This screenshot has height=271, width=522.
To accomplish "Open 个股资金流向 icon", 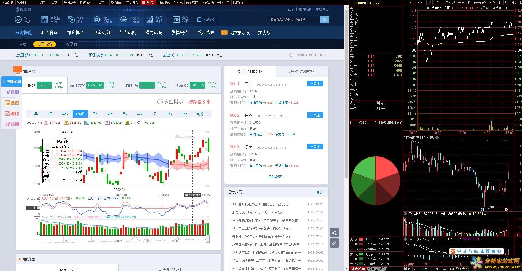I will click(124, 20).
